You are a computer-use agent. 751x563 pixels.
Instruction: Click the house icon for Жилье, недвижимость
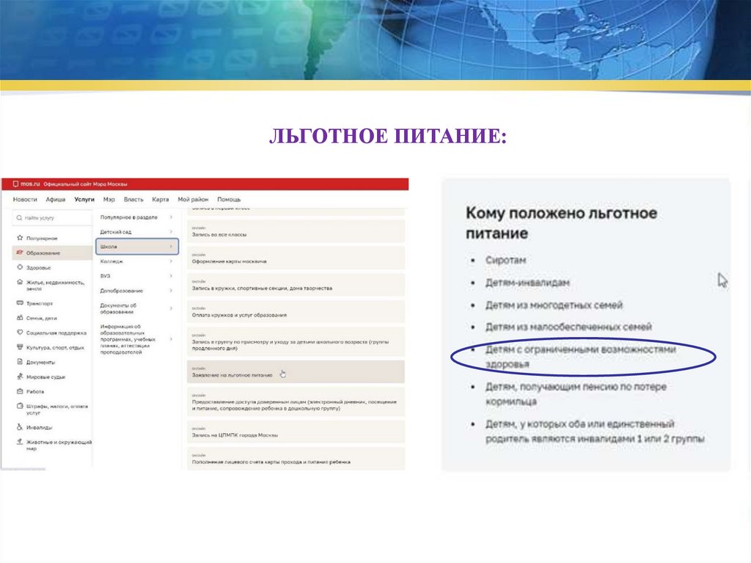pyautogui.click(x=20, y=283)
